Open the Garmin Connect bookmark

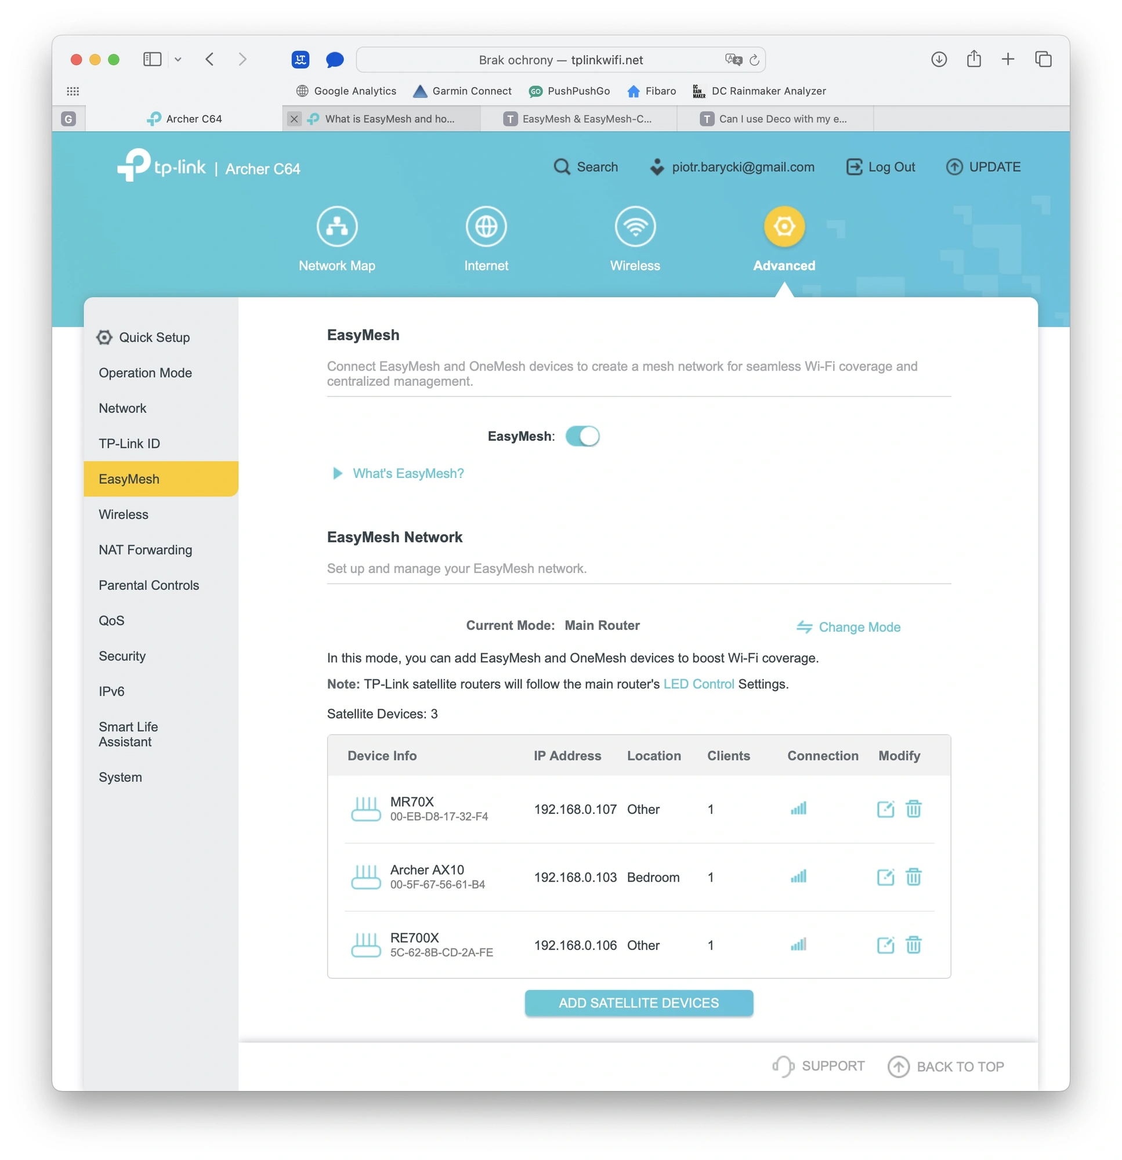coord(462,91)
